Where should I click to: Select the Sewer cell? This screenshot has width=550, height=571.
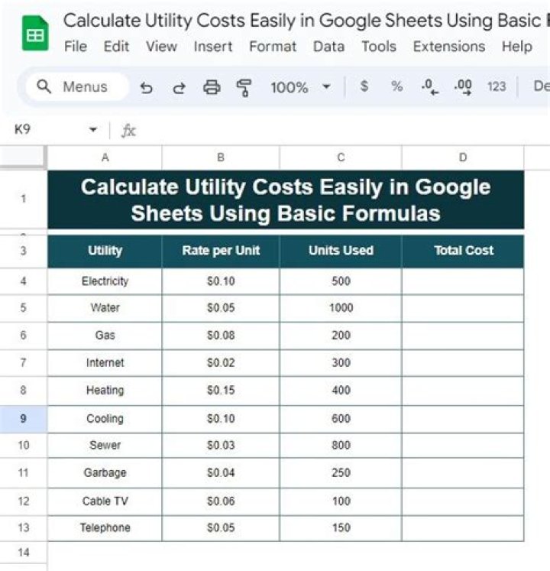(x=105, y=446)
